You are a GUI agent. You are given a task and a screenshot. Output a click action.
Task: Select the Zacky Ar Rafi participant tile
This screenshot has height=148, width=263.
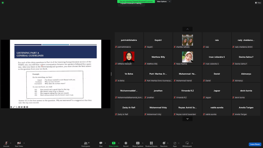pos(129,108)
